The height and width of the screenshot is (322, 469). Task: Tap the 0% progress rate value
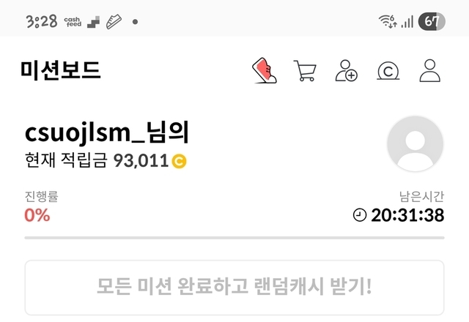point(37,215)
